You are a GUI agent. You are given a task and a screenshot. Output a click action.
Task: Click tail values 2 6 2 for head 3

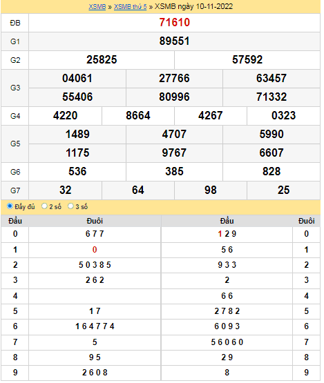pyautogui.click(x=95, y=280)
